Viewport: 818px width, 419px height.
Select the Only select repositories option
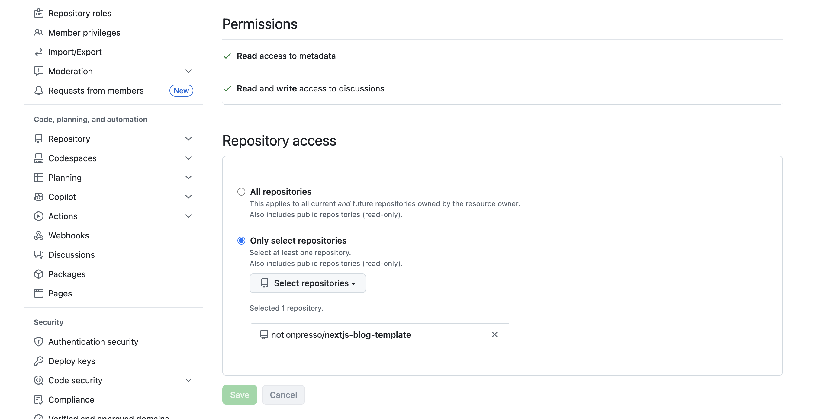pyautogui.click(x=241, y=241)
